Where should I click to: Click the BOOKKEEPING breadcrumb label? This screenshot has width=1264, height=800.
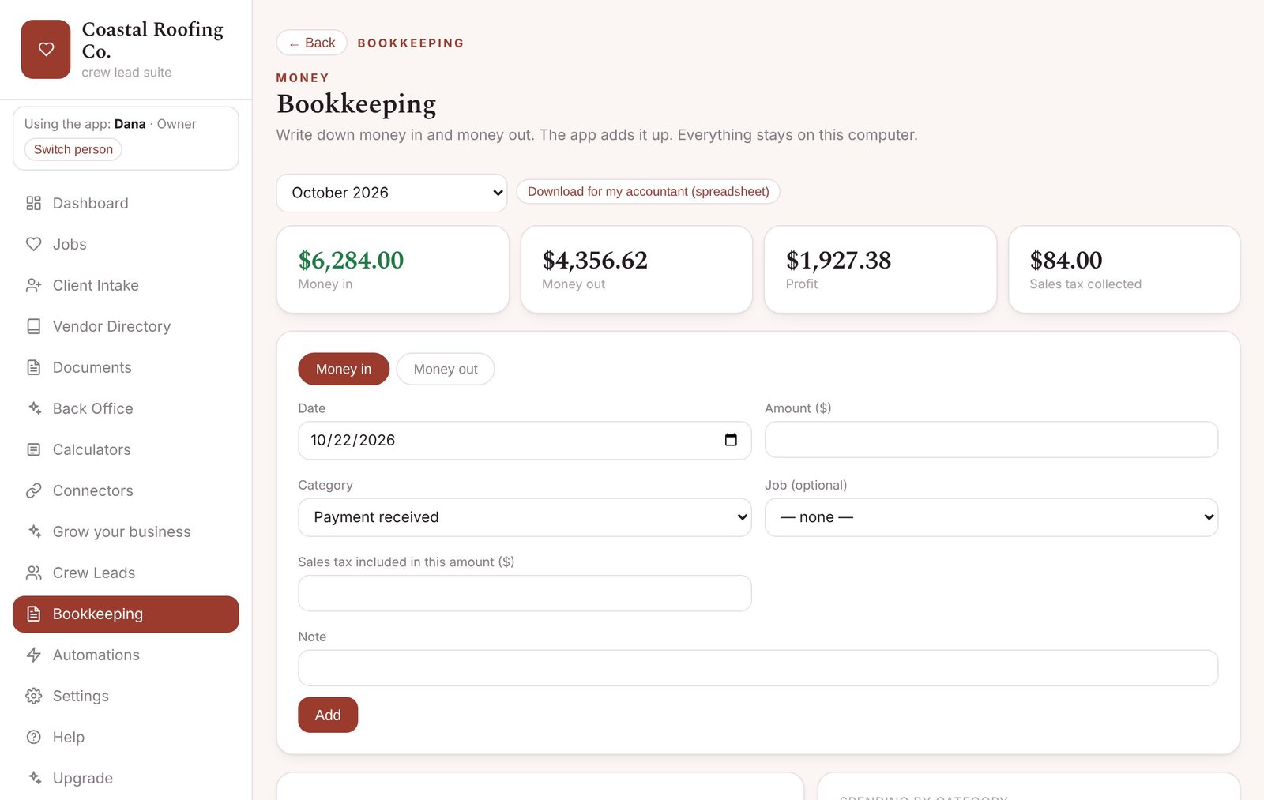tap(411, 43)
